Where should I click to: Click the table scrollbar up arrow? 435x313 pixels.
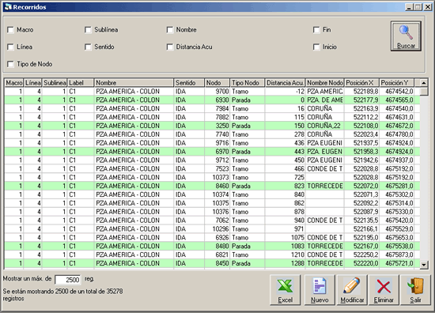pyautogui.click(x=424, y=83)
